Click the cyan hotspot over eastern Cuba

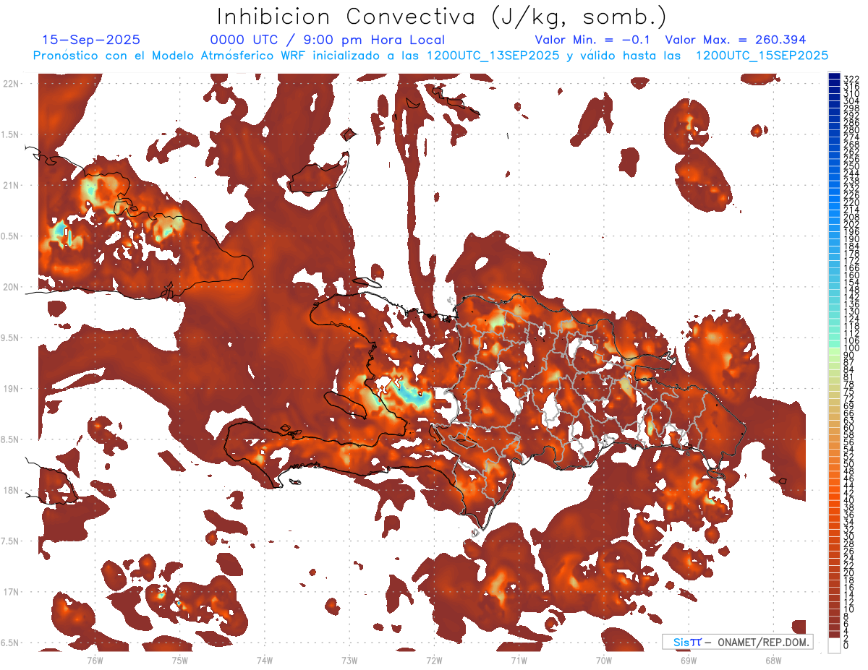[x=60, y=231]
